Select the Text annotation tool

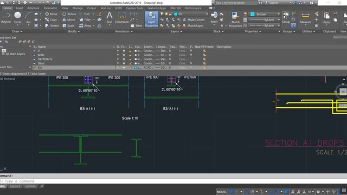click(x=110, y=18)
